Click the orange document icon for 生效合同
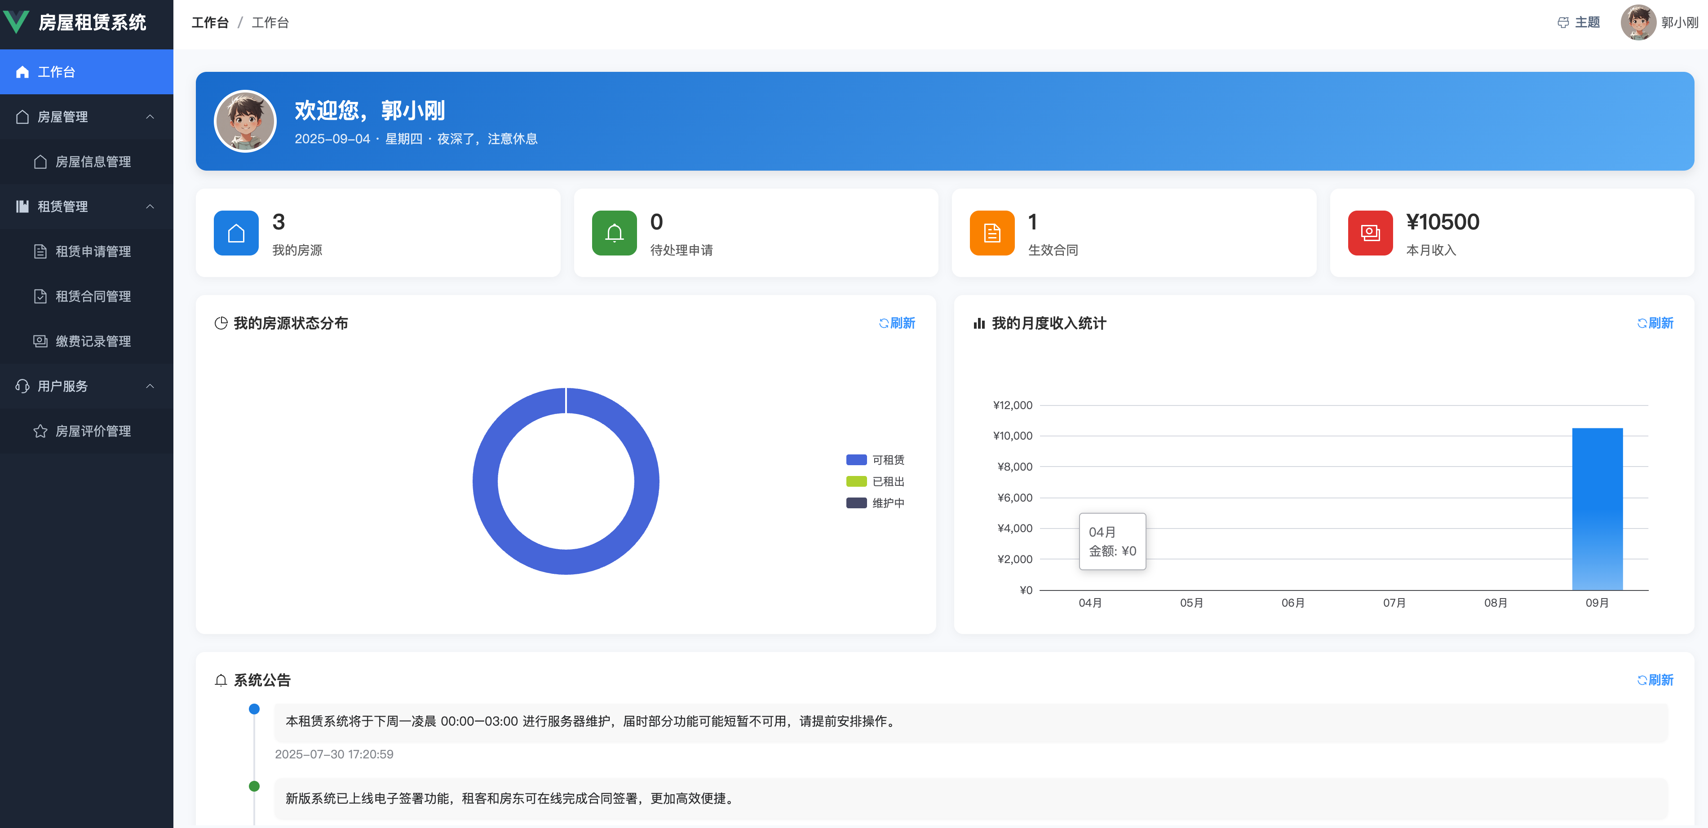Viewport: 1708px width, 828px height. pos(992,233)
